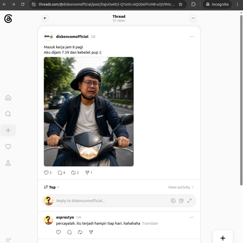Navigate forward in the browser
This screenshot has height=243, width=243.
[14, 4]
